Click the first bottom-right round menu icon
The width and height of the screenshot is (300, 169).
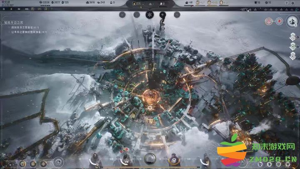[260, 164]
